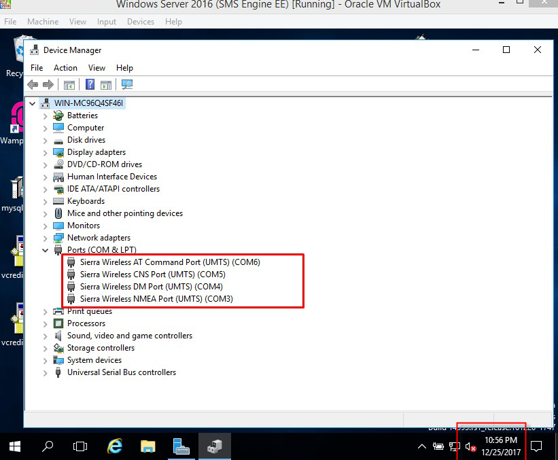Click Show/Hide Console Tree toolbar icon
Image resolution: width=558 pixels, height=460 pixels.
[x=69, y=85]
